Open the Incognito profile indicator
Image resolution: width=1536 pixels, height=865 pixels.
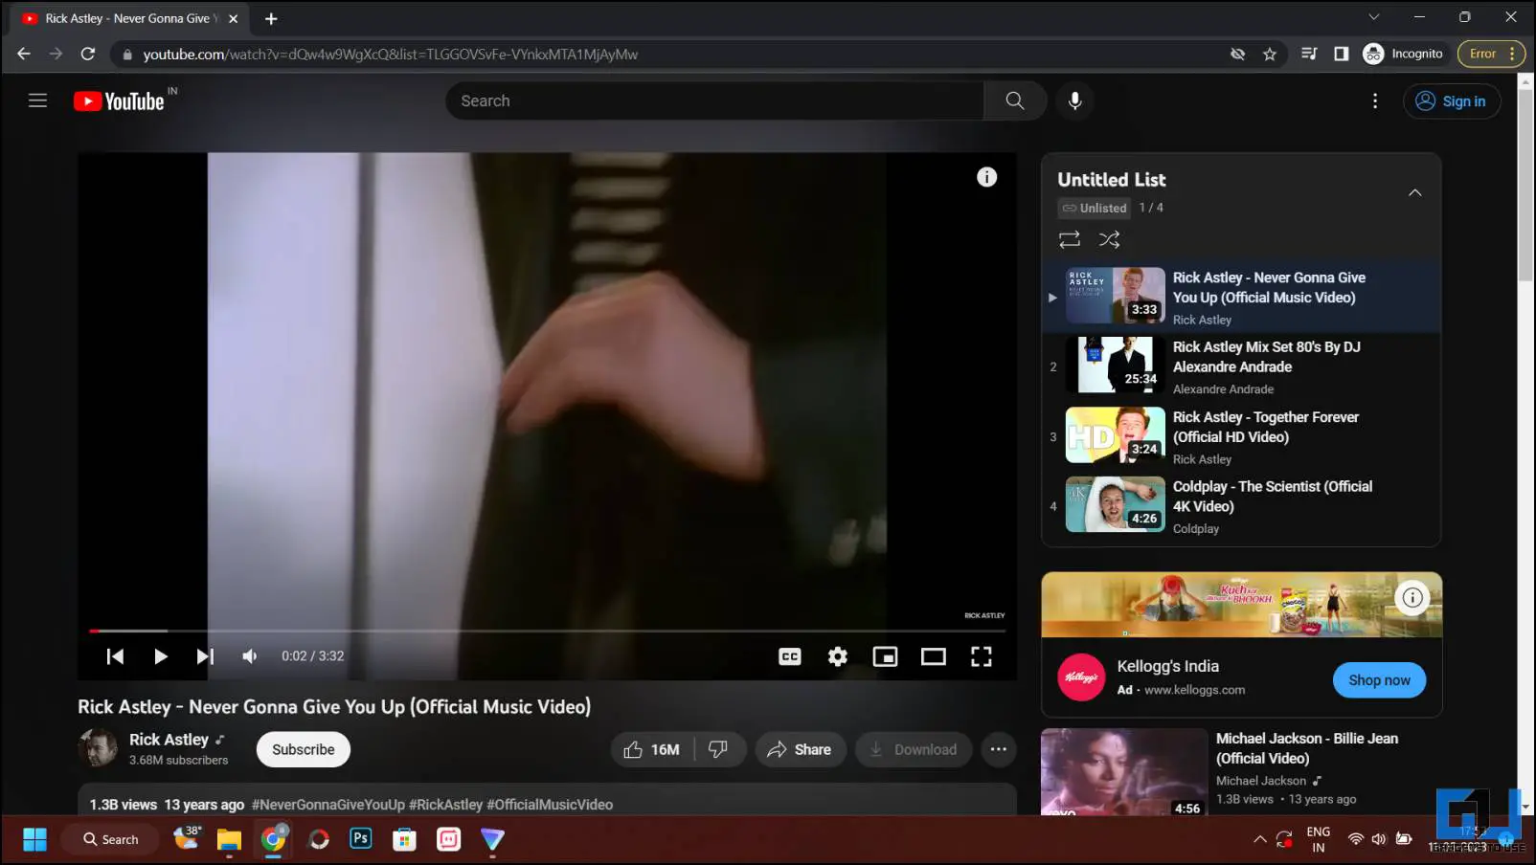(1403, 54)
